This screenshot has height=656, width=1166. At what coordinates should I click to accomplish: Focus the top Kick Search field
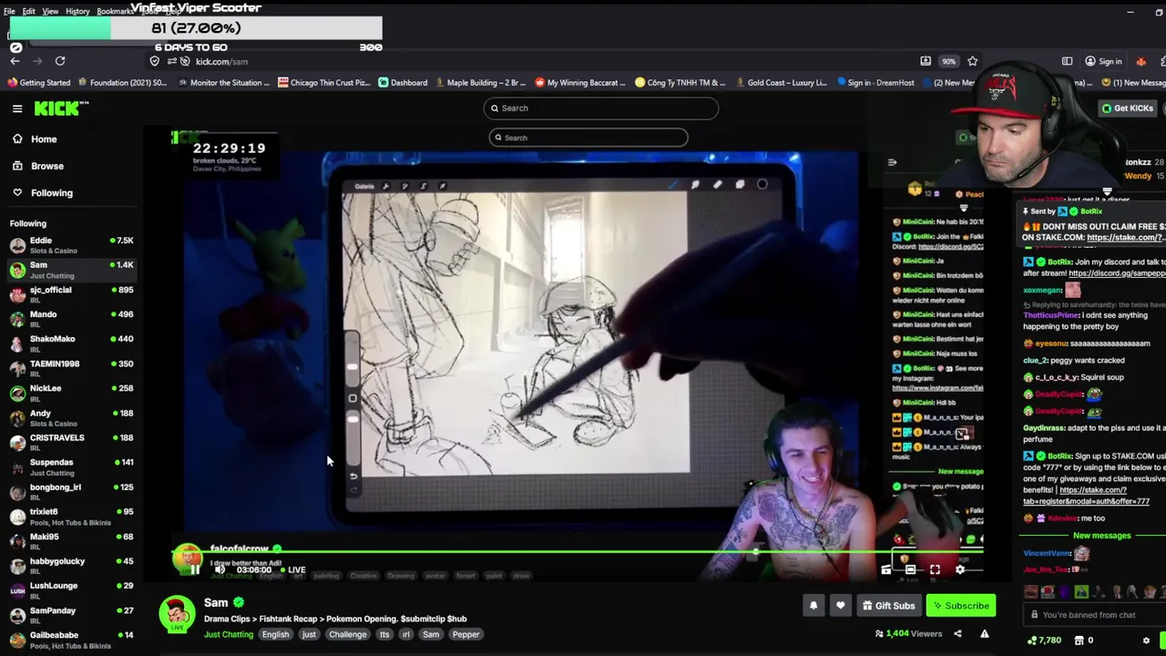600,108
